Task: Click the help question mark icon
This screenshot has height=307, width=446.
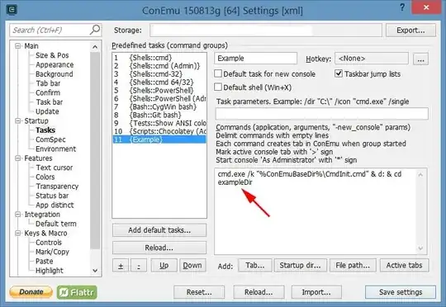Action: [x=402, y=7]
